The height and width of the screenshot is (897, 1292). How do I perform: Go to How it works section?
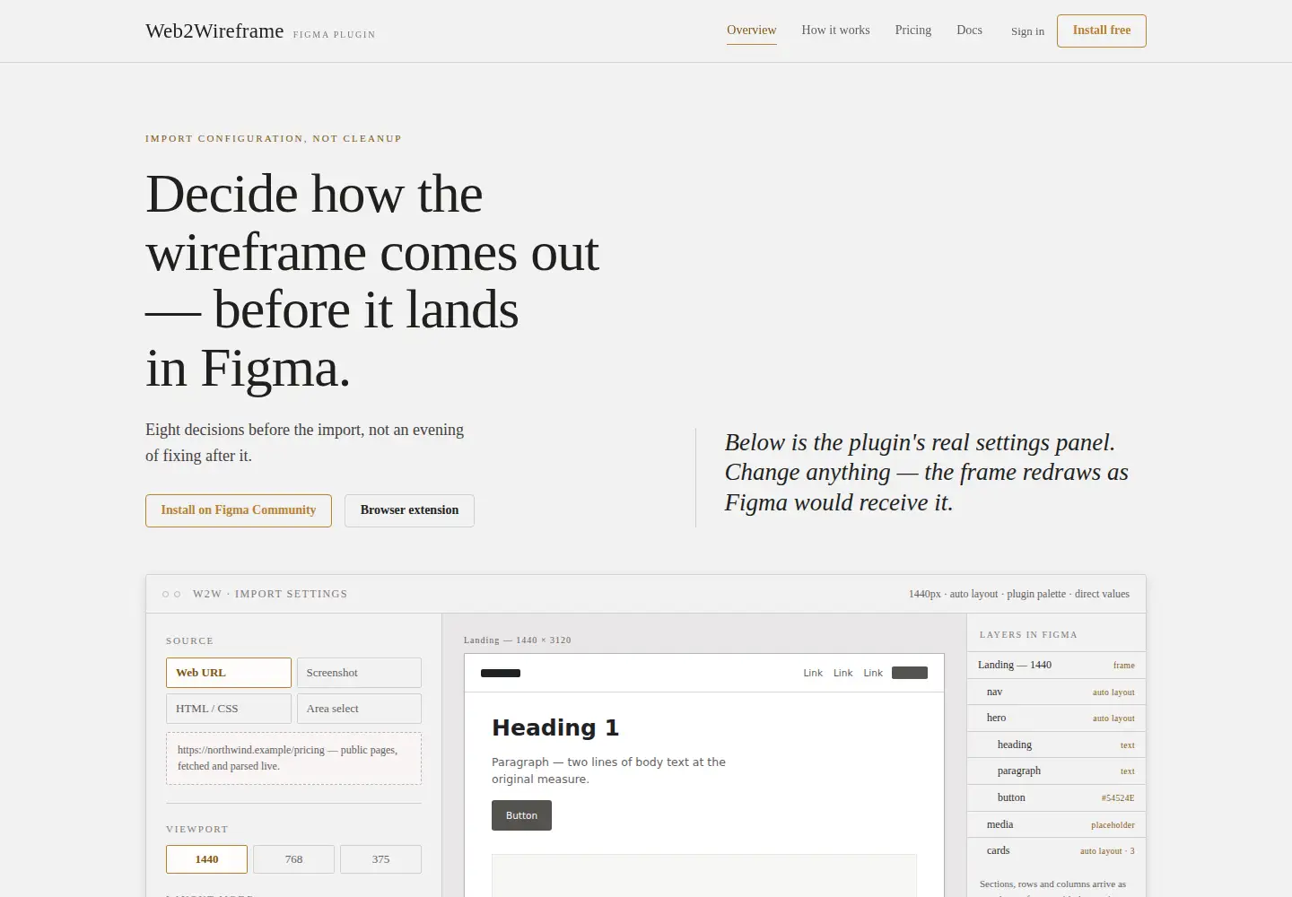tap(835, 30)
